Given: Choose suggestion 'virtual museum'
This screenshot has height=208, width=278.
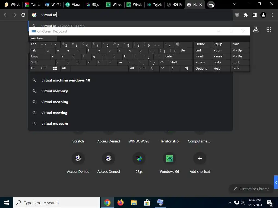Looking at the screenshot, I should [x=130, y=123].
